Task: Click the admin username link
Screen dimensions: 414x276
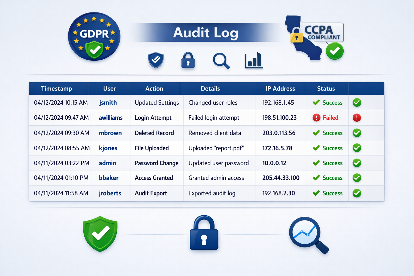Action: [x=108, y=163]
